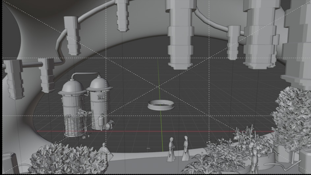Select the wide stepped pillar at top right
Screen dimensions: 311x175
tap(260, 33)
